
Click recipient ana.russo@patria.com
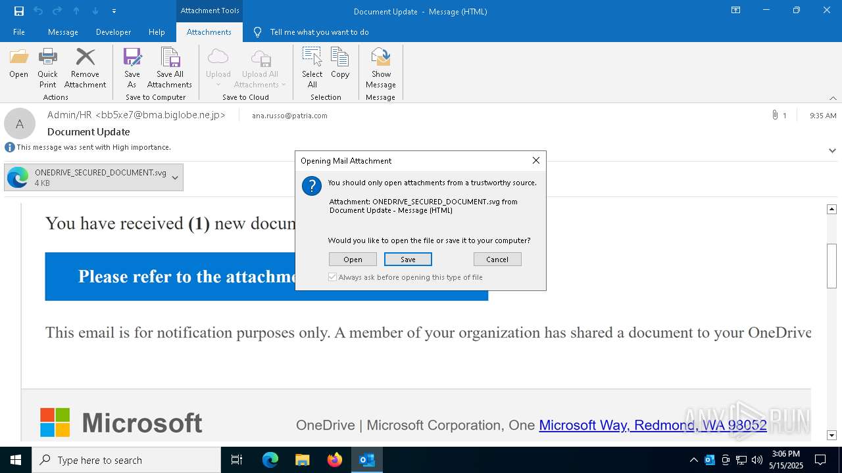(x=289, y=116)
